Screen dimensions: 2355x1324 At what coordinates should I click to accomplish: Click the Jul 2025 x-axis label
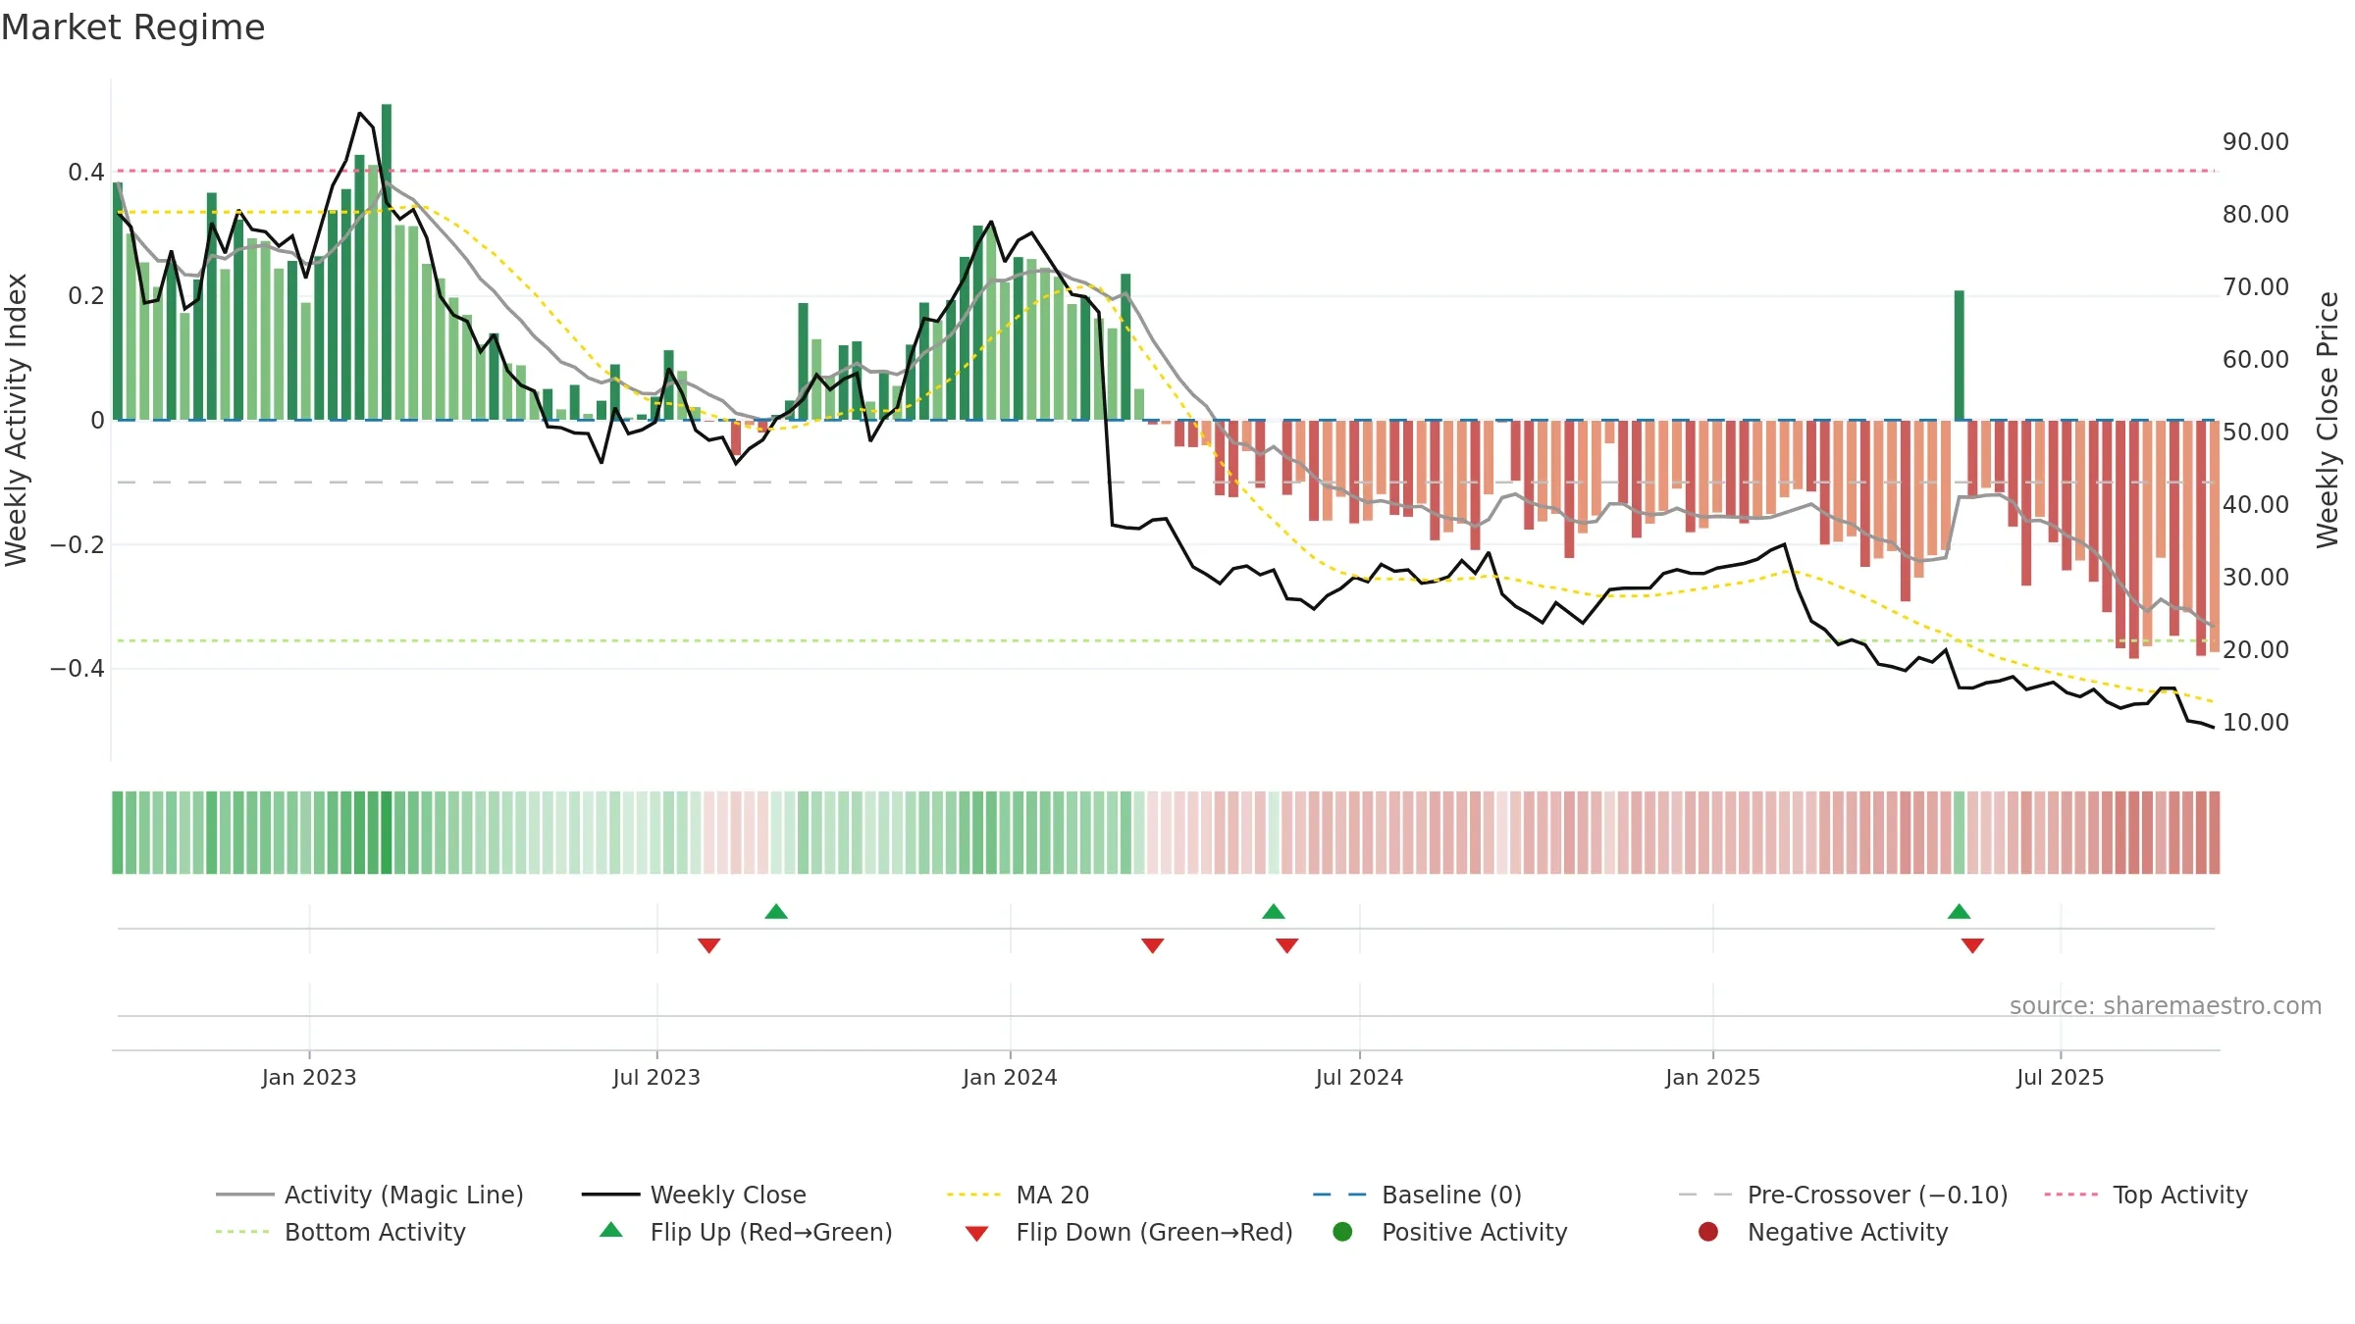(2061, 1077)
